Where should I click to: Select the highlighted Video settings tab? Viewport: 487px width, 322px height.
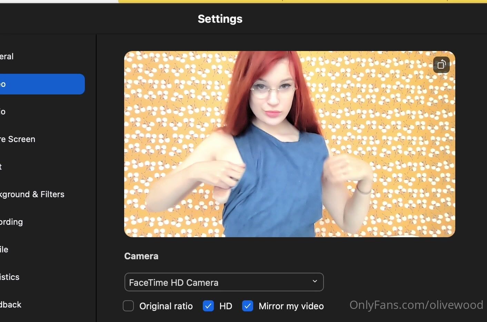[x=41, y=84]
